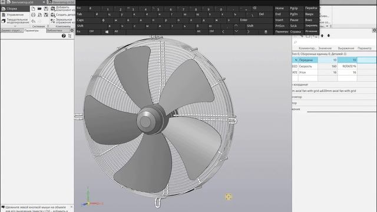Close the Вентилятор.a3d tab

click(44, 2)
